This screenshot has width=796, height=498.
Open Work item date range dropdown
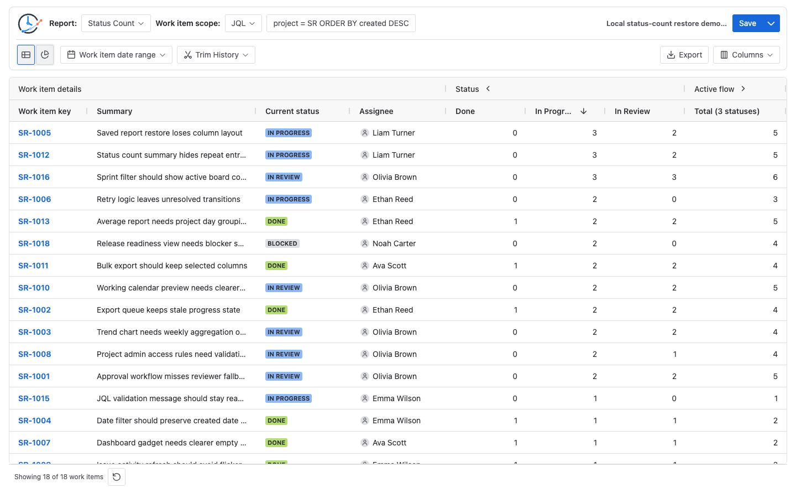pyautogui.click(x=116, y=55)
